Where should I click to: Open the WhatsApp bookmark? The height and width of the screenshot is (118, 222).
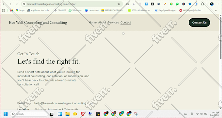pyautogui.click(x=75, y=10)
